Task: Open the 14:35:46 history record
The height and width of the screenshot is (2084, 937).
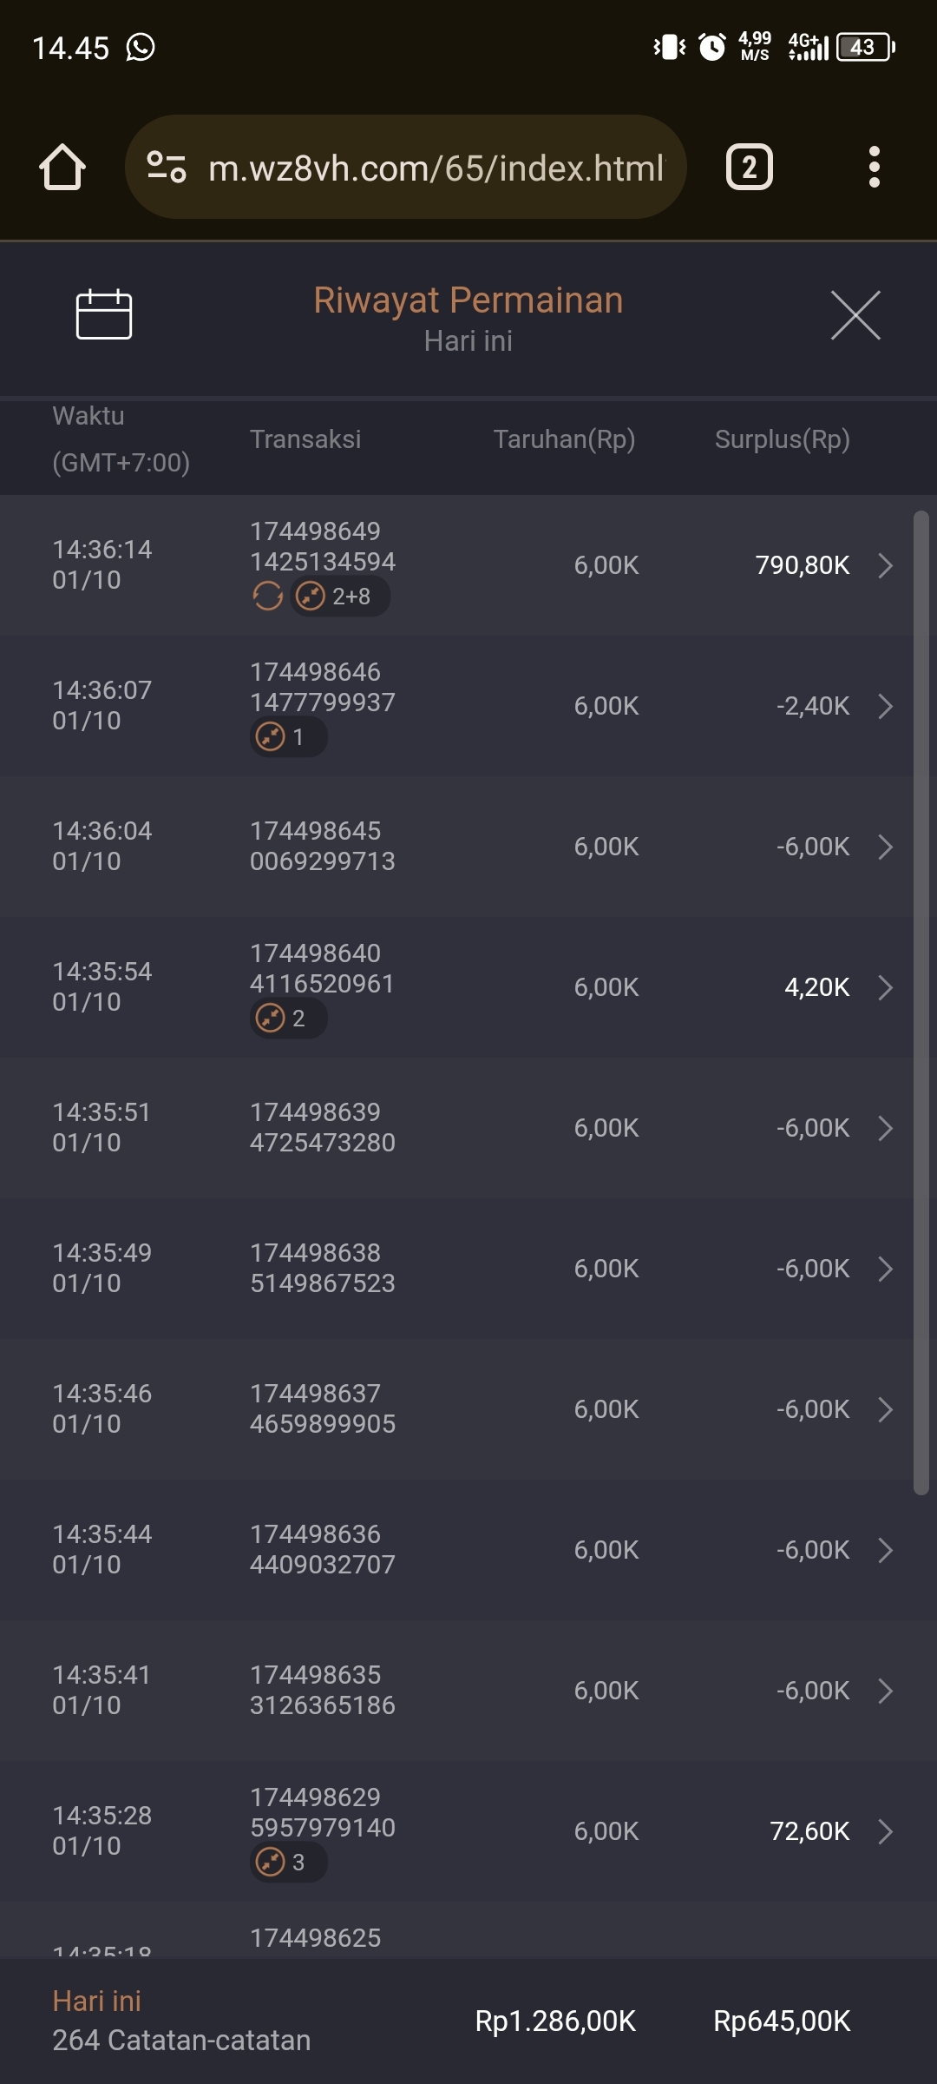Action: pyautogui.click(x=102, y=1408)
